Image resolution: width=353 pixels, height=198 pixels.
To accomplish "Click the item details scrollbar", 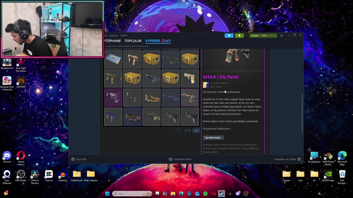I will click(303, 113).
